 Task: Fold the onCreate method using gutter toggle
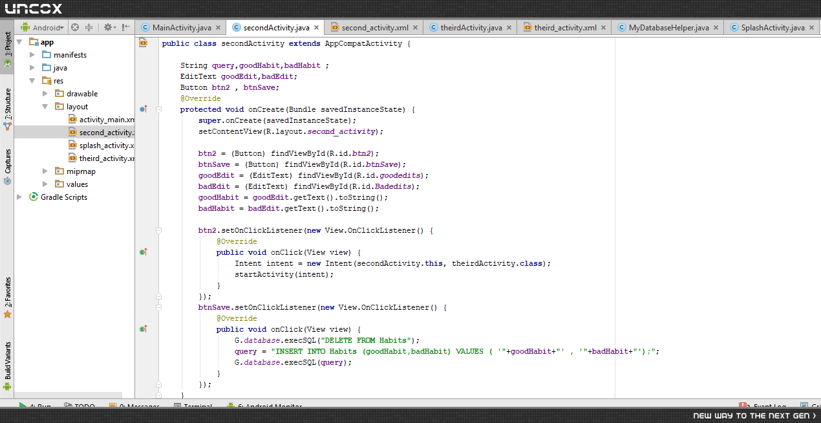(158, 109)
